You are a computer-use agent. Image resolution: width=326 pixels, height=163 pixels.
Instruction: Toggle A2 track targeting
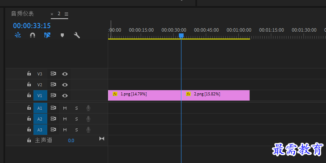(40, 119)
